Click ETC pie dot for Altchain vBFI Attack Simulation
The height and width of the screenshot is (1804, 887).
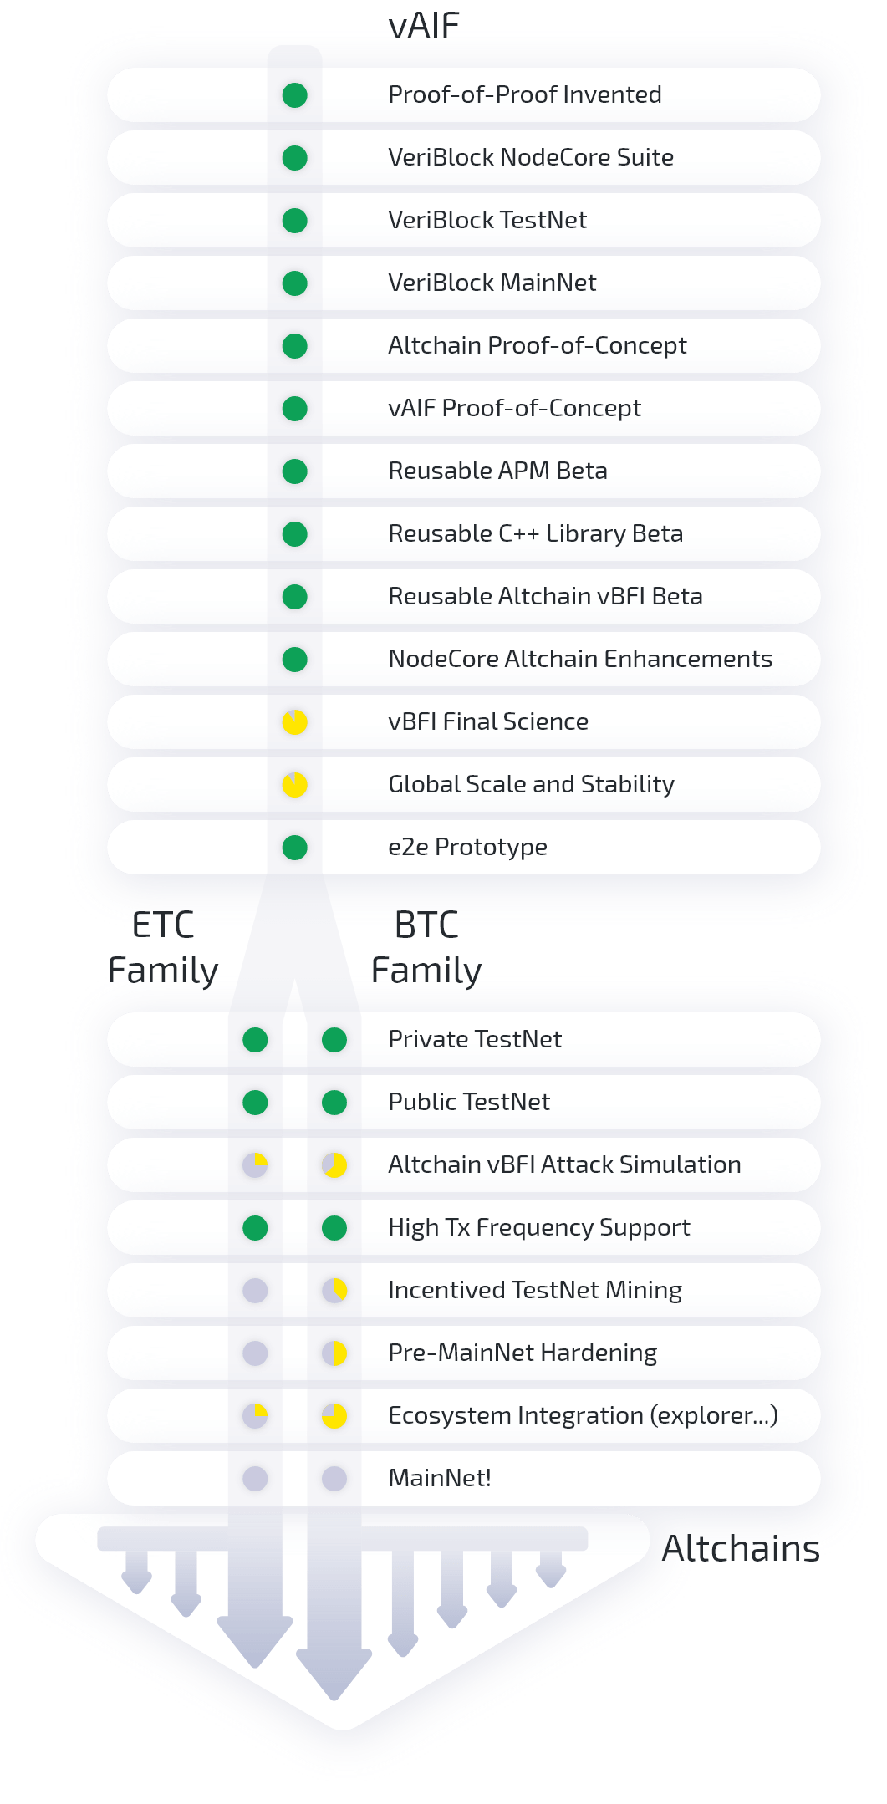(255, 1165)
